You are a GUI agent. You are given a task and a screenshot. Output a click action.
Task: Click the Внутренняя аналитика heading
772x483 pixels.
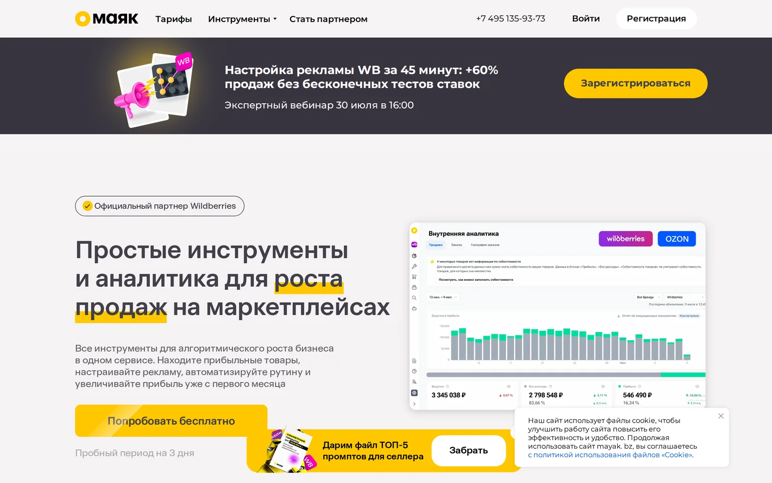[463, 234]
